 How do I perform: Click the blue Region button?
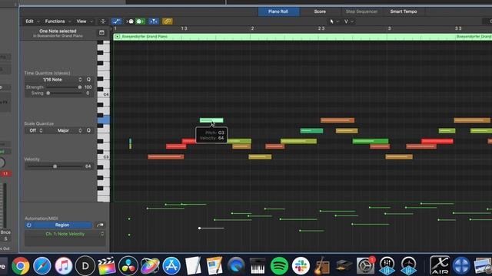coord(62,225)
